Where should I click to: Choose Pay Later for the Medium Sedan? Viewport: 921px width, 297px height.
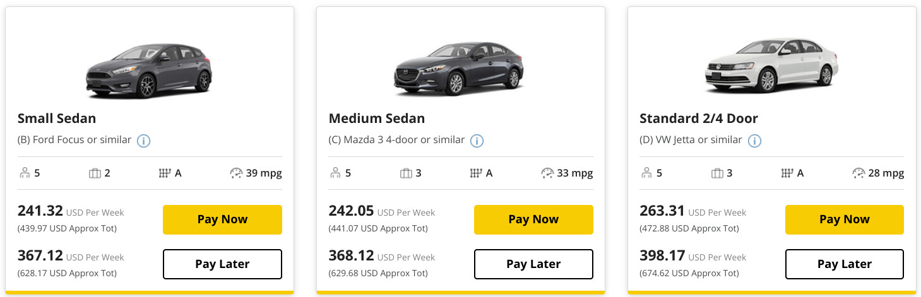click(533, 264)
